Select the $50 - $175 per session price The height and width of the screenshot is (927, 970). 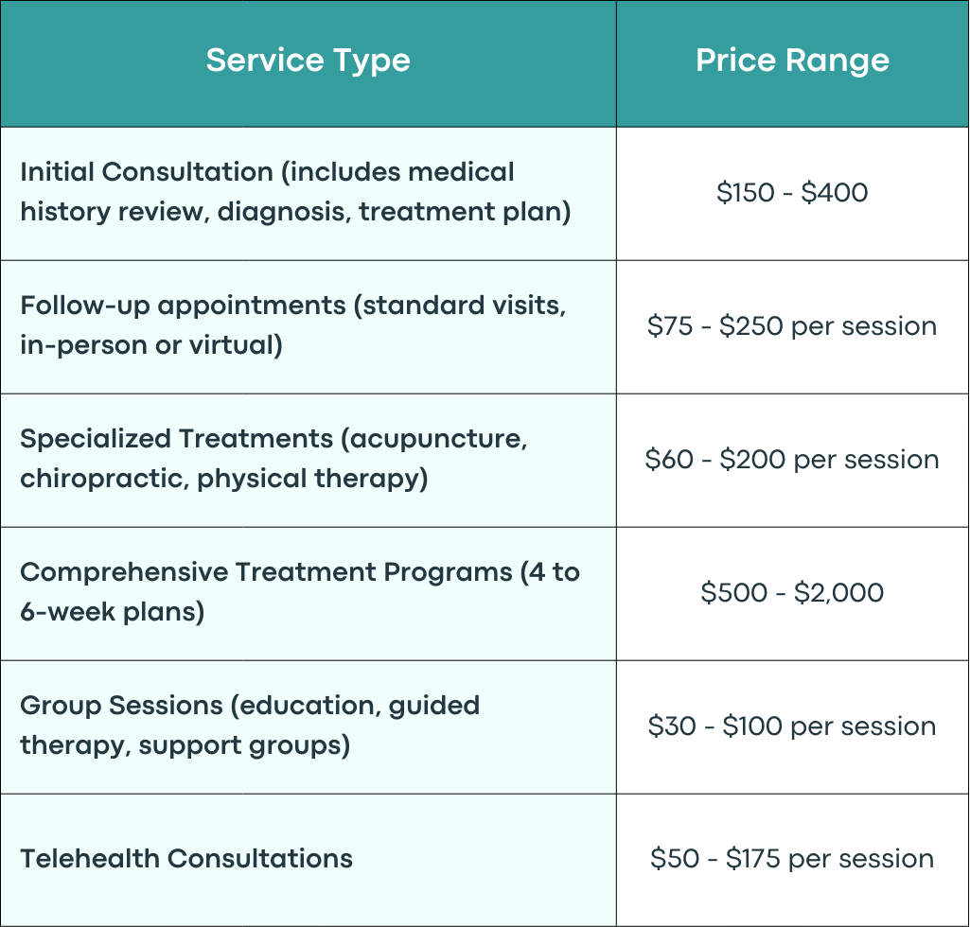coord(792,859)
